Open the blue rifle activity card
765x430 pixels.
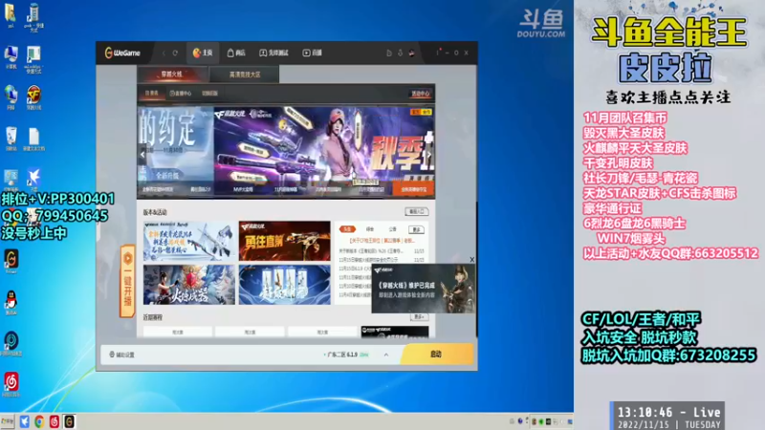point(188,241)
